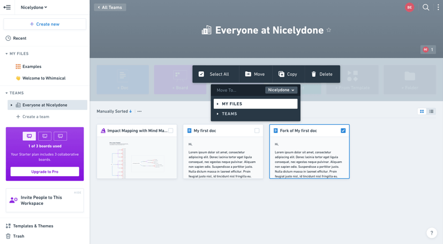Uncheck the Fork of My first doc checkbox
The image size is (443, 244).
coord(343,131)
